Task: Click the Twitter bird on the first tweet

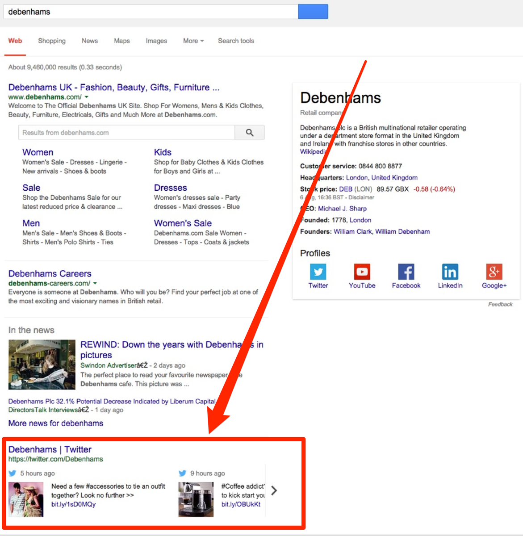Action: tap(13, 473)
